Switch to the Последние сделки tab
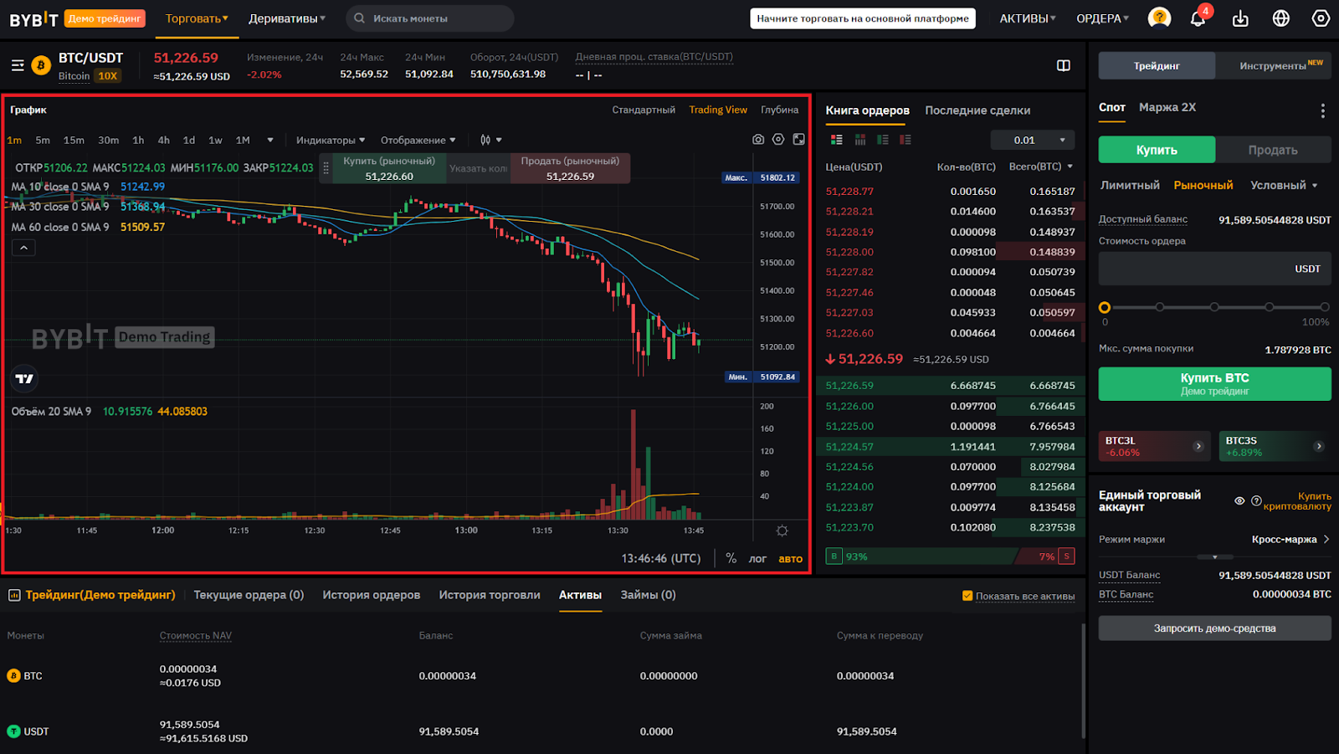This screenshot has height=754, width=1339. pyautogui.click(x=977, y=110)
